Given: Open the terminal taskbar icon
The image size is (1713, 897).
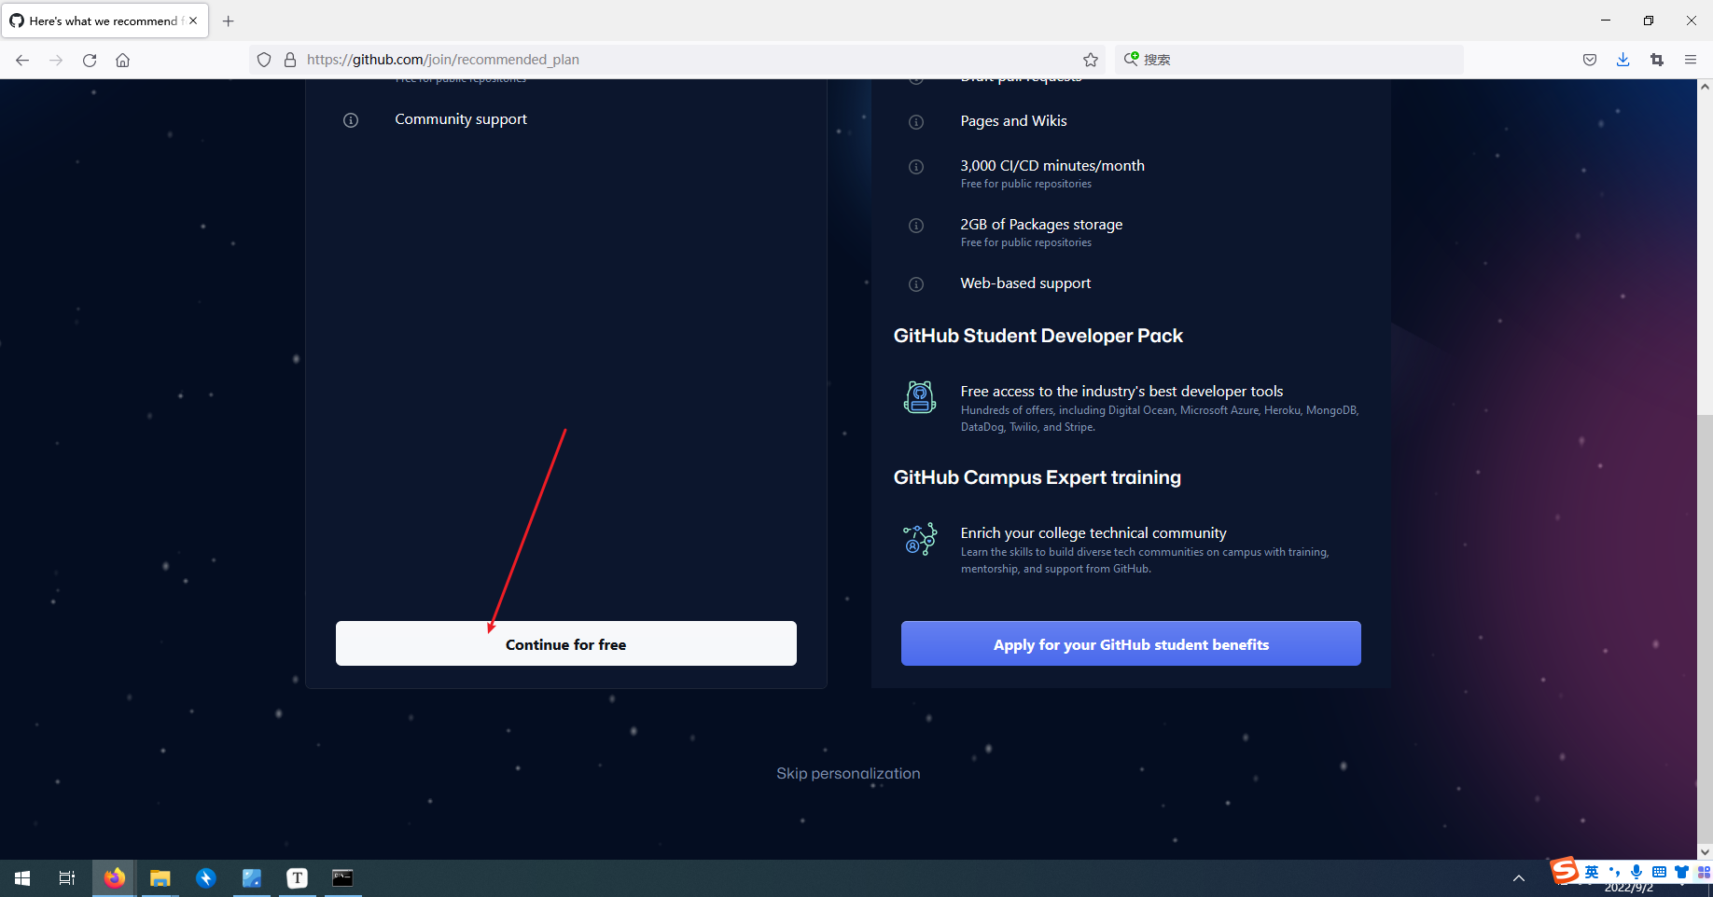Looking at the screenshot, I should click(343, 878).
